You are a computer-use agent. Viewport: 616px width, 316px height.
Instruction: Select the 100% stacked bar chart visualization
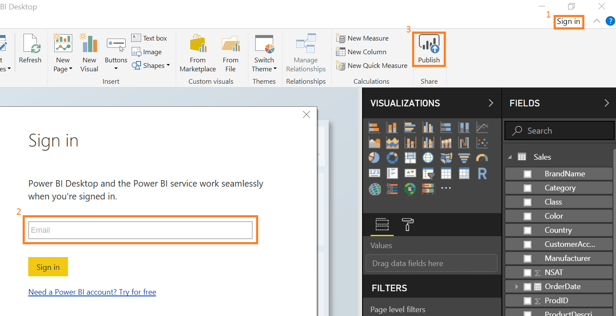[x=446, y=127]
